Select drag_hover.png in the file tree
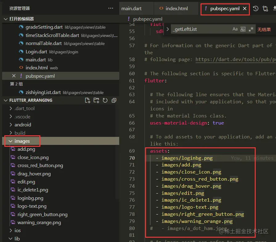This screenshot has width=276, height=242. click(34, 174)
